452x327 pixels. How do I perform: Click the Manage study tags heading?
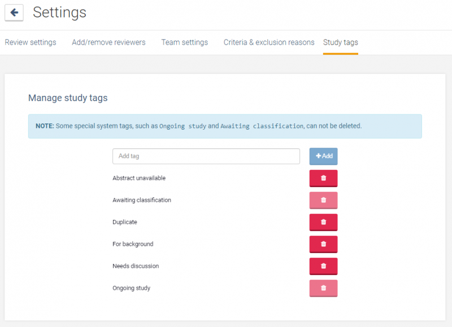[x=68, y=98]
